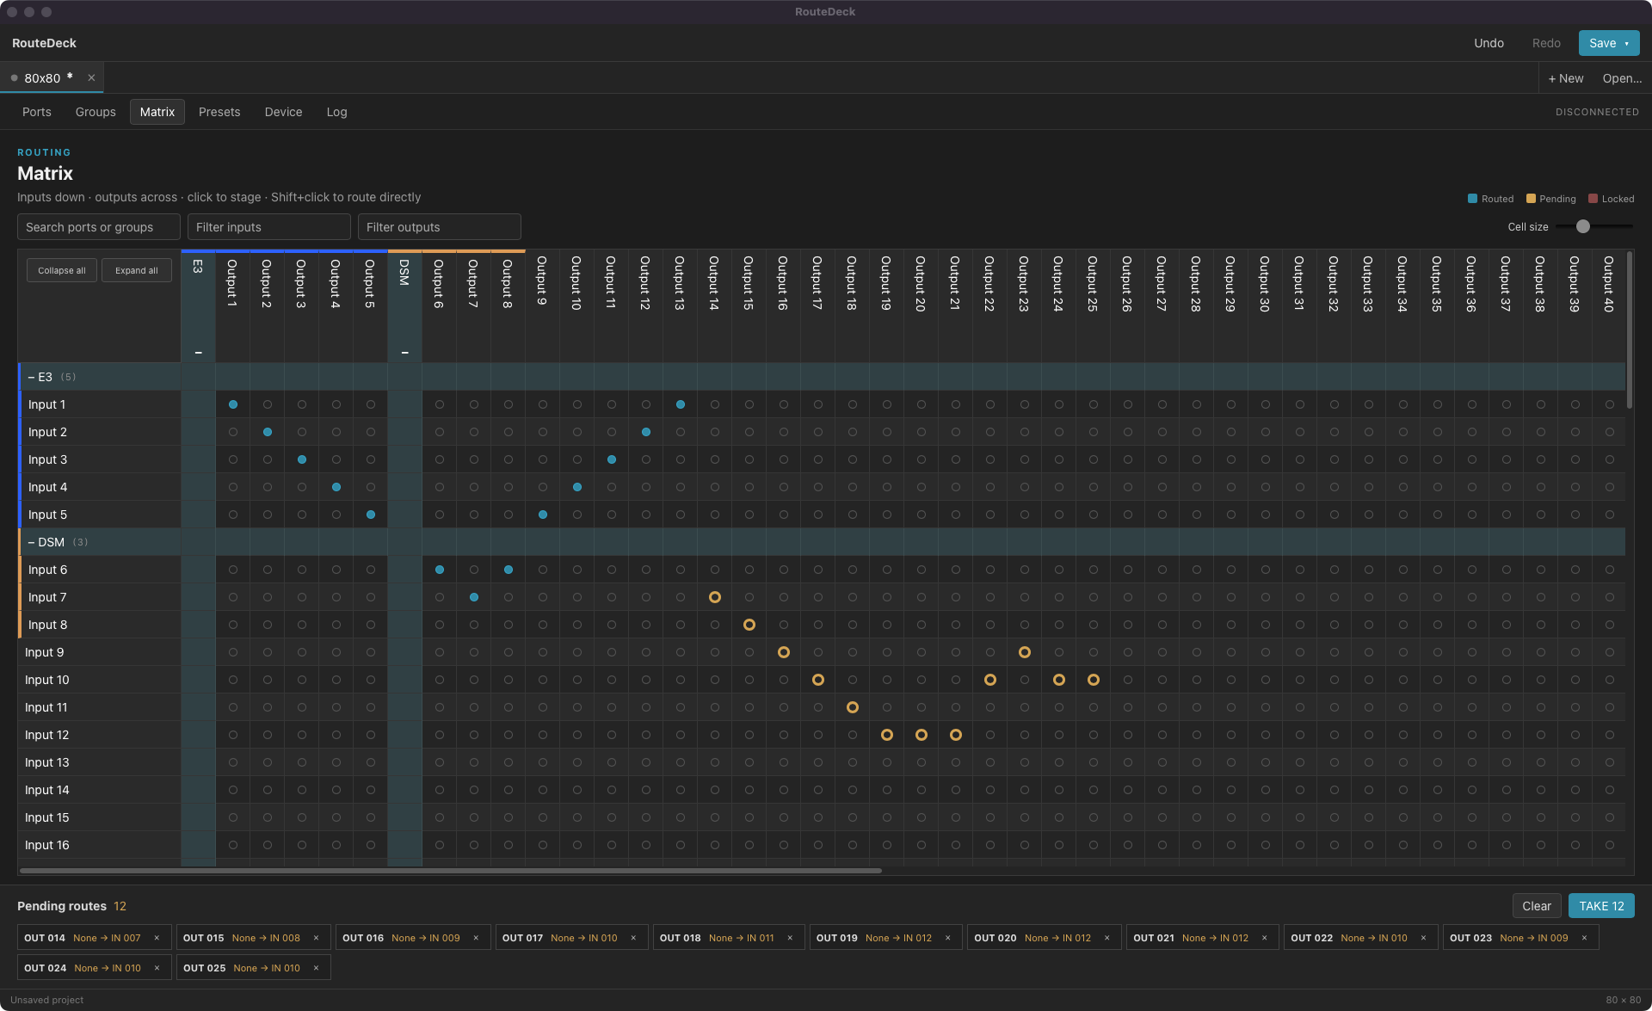
Task: Focus the Filter inputs field
Action: pos(269,227)
